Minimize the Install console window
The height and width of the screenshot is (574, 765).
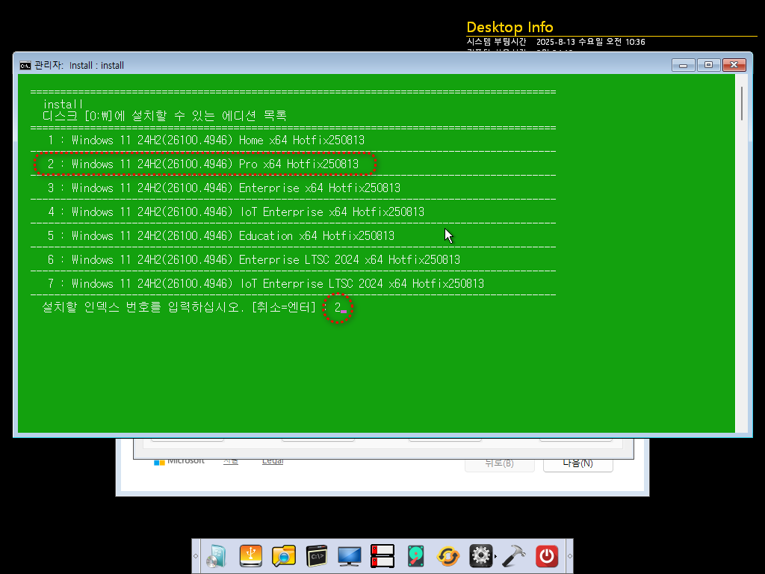[x=683, y=65]
